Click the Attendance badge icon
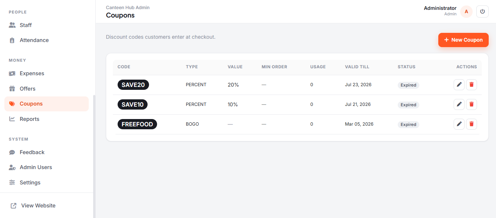This screenshot has width=496, height=218. pos(12,40)
